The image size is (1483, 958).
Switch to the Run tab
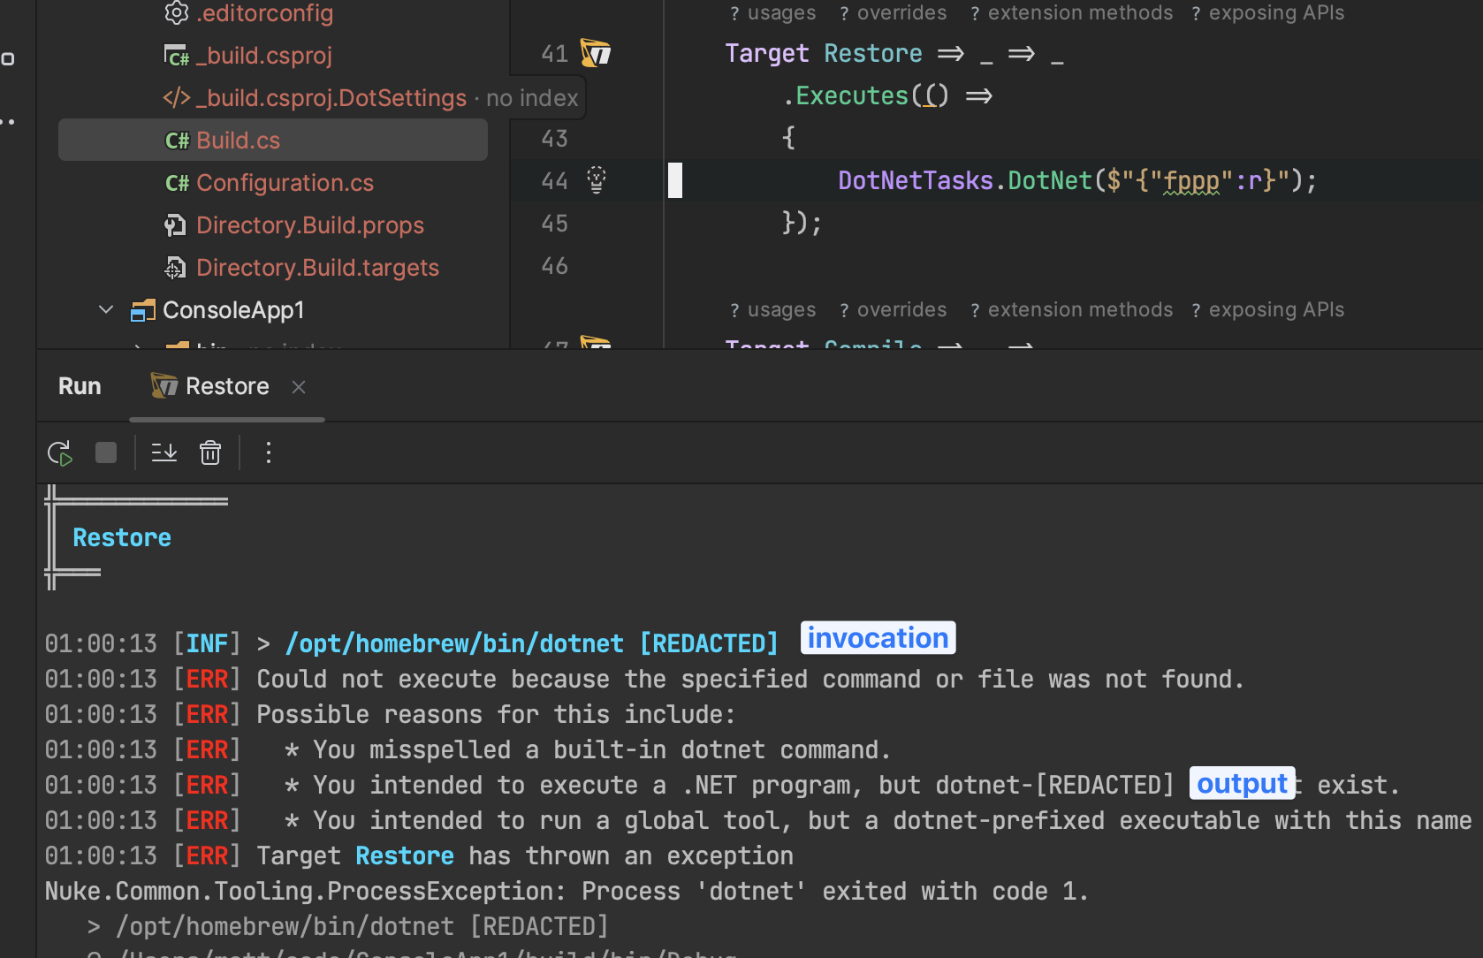(x=79, y=386)
